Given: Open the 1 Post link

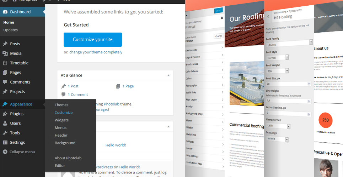Looking at the screenshot, I should tap(73, 86).
